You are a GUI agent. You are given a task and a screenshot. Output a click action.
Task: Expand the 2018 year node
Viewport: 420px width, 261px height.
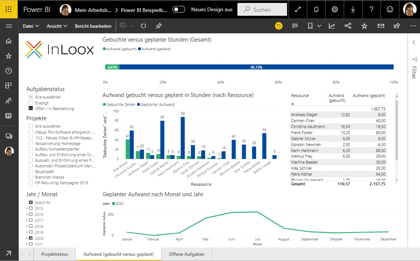coord(27,226)
